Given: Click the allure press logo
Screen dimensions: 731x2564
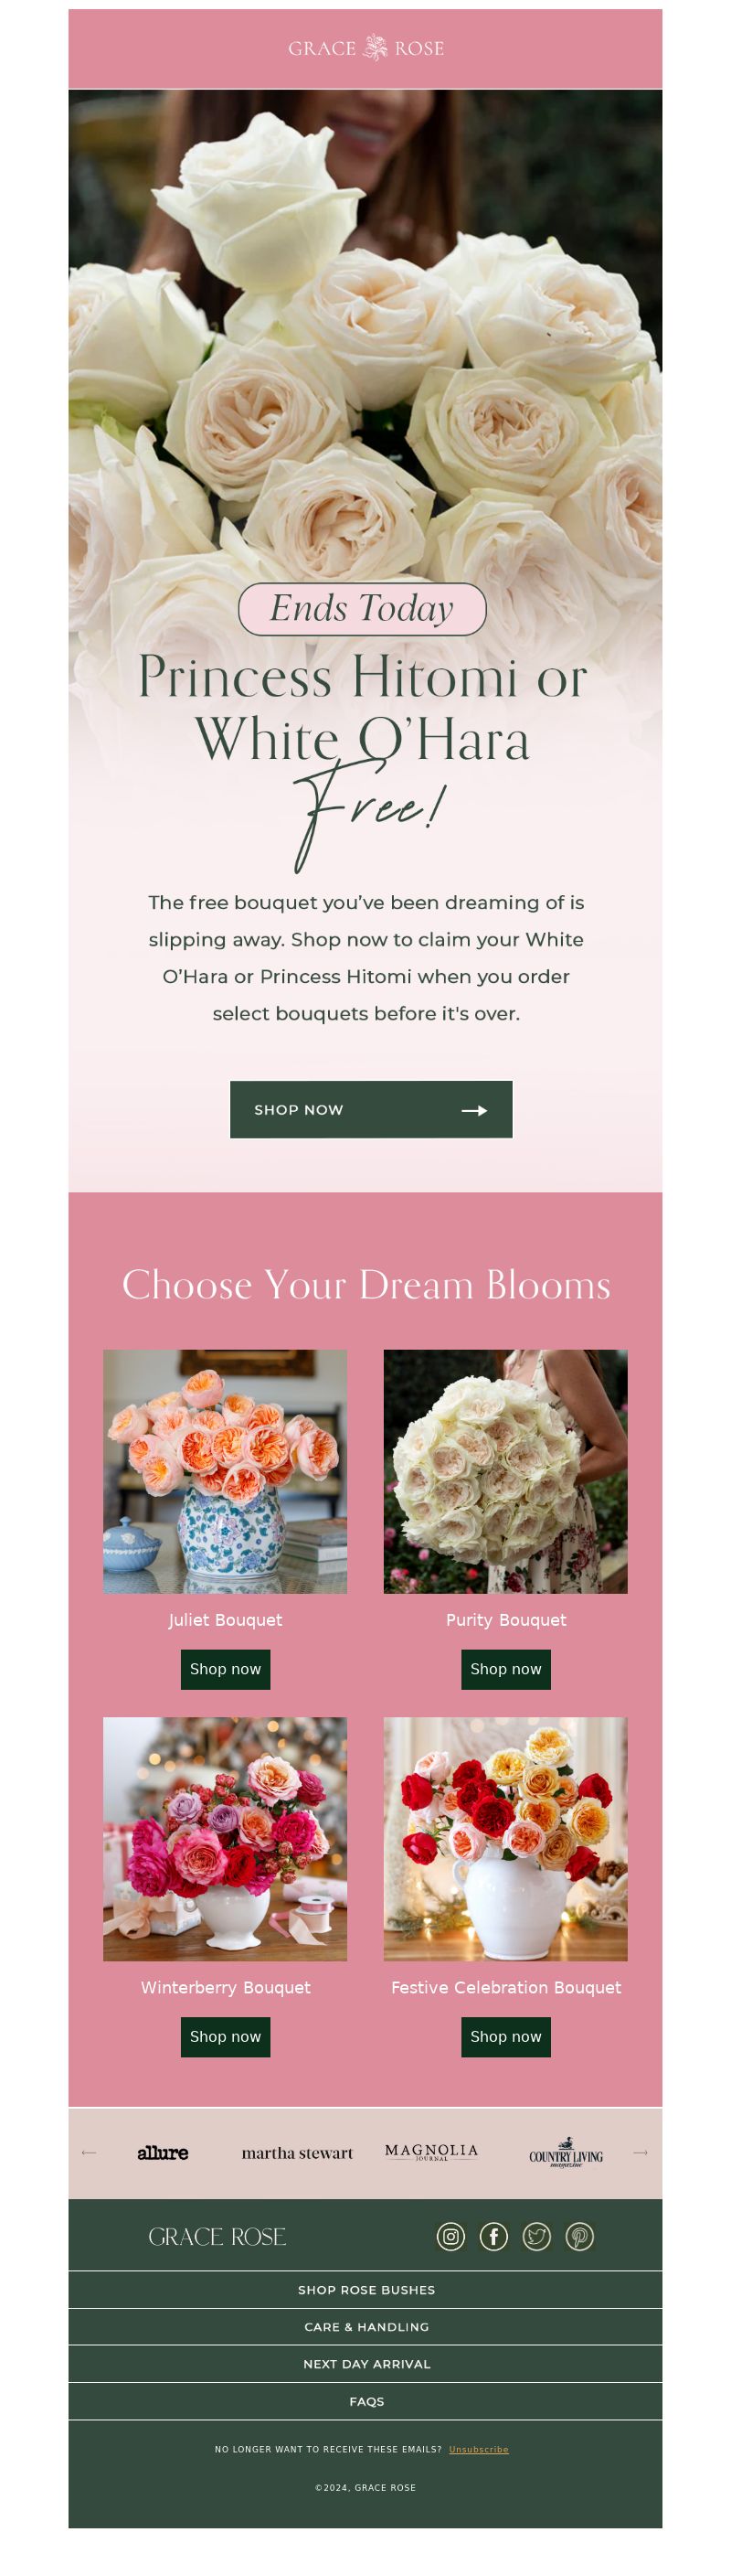Looking at the screenshot, I should click(x=164, y=2152).
